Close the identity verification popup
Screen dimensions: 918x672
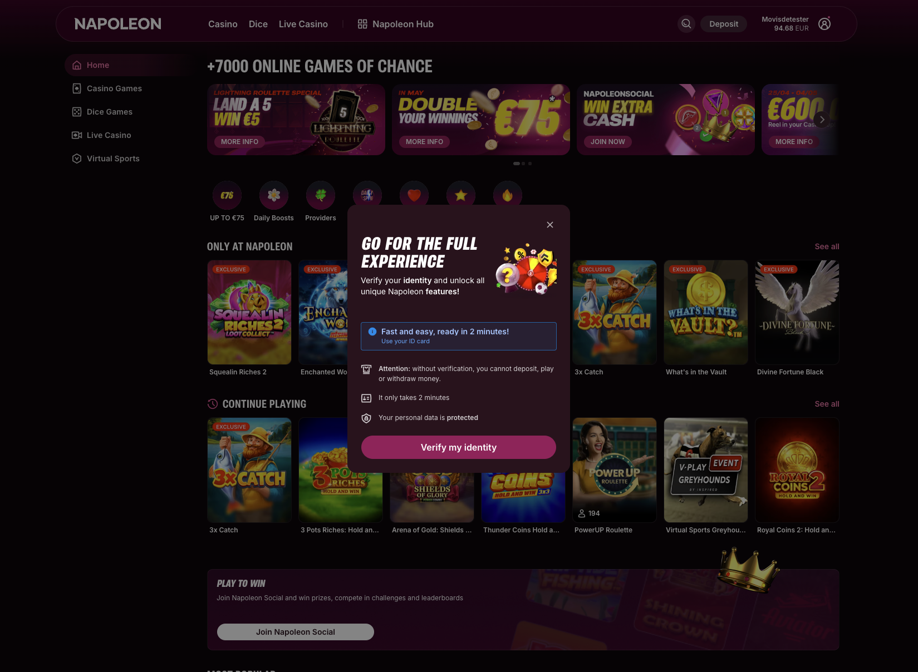(x=550, y=225)
